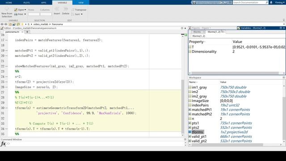Switch to the PLOTS ribbon tab
The image size is (286, 161).
pos(26,3)
